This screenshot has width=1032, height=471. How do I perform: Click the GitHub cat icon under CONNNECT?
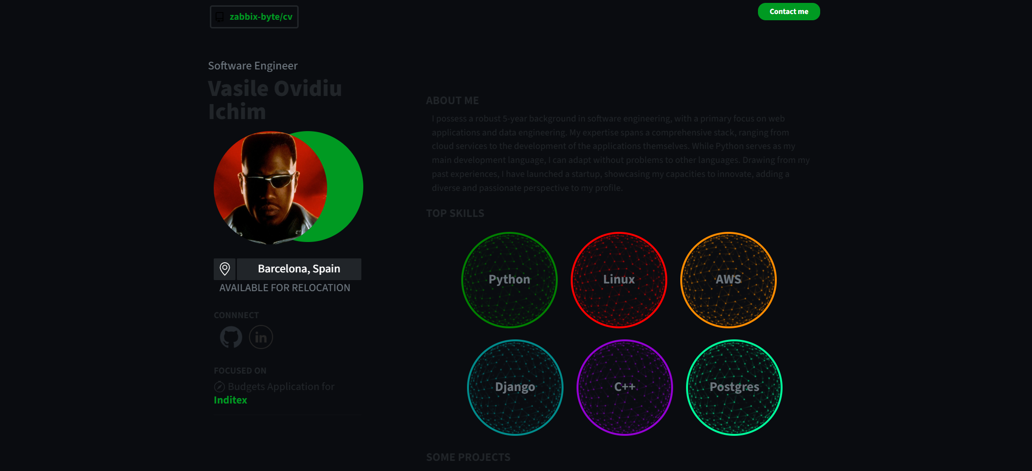(x=231, y=337)
